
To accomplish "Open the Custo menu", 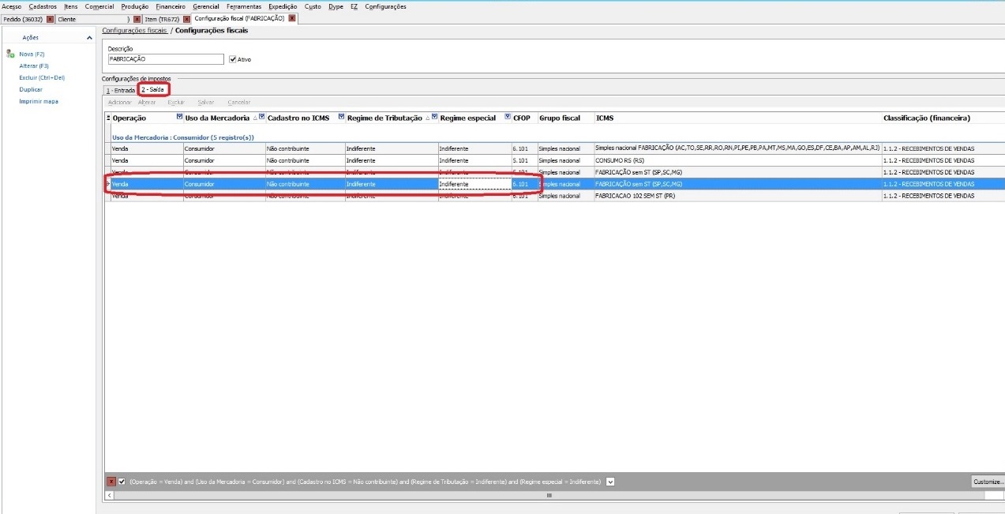I will pyautogui.click(x=313, y=6).
